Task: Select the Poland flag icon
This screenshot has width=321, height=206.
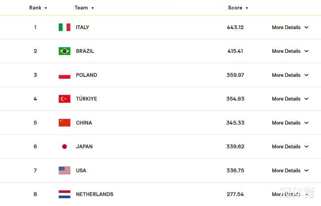Action: (x=64, y=75)
